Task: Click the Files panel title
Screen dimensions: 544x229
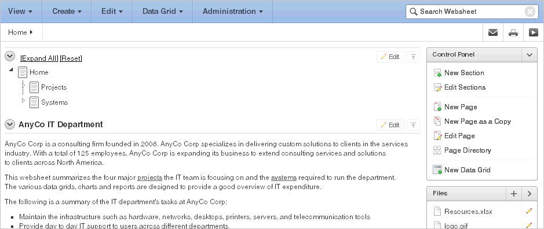Action: 440,193
